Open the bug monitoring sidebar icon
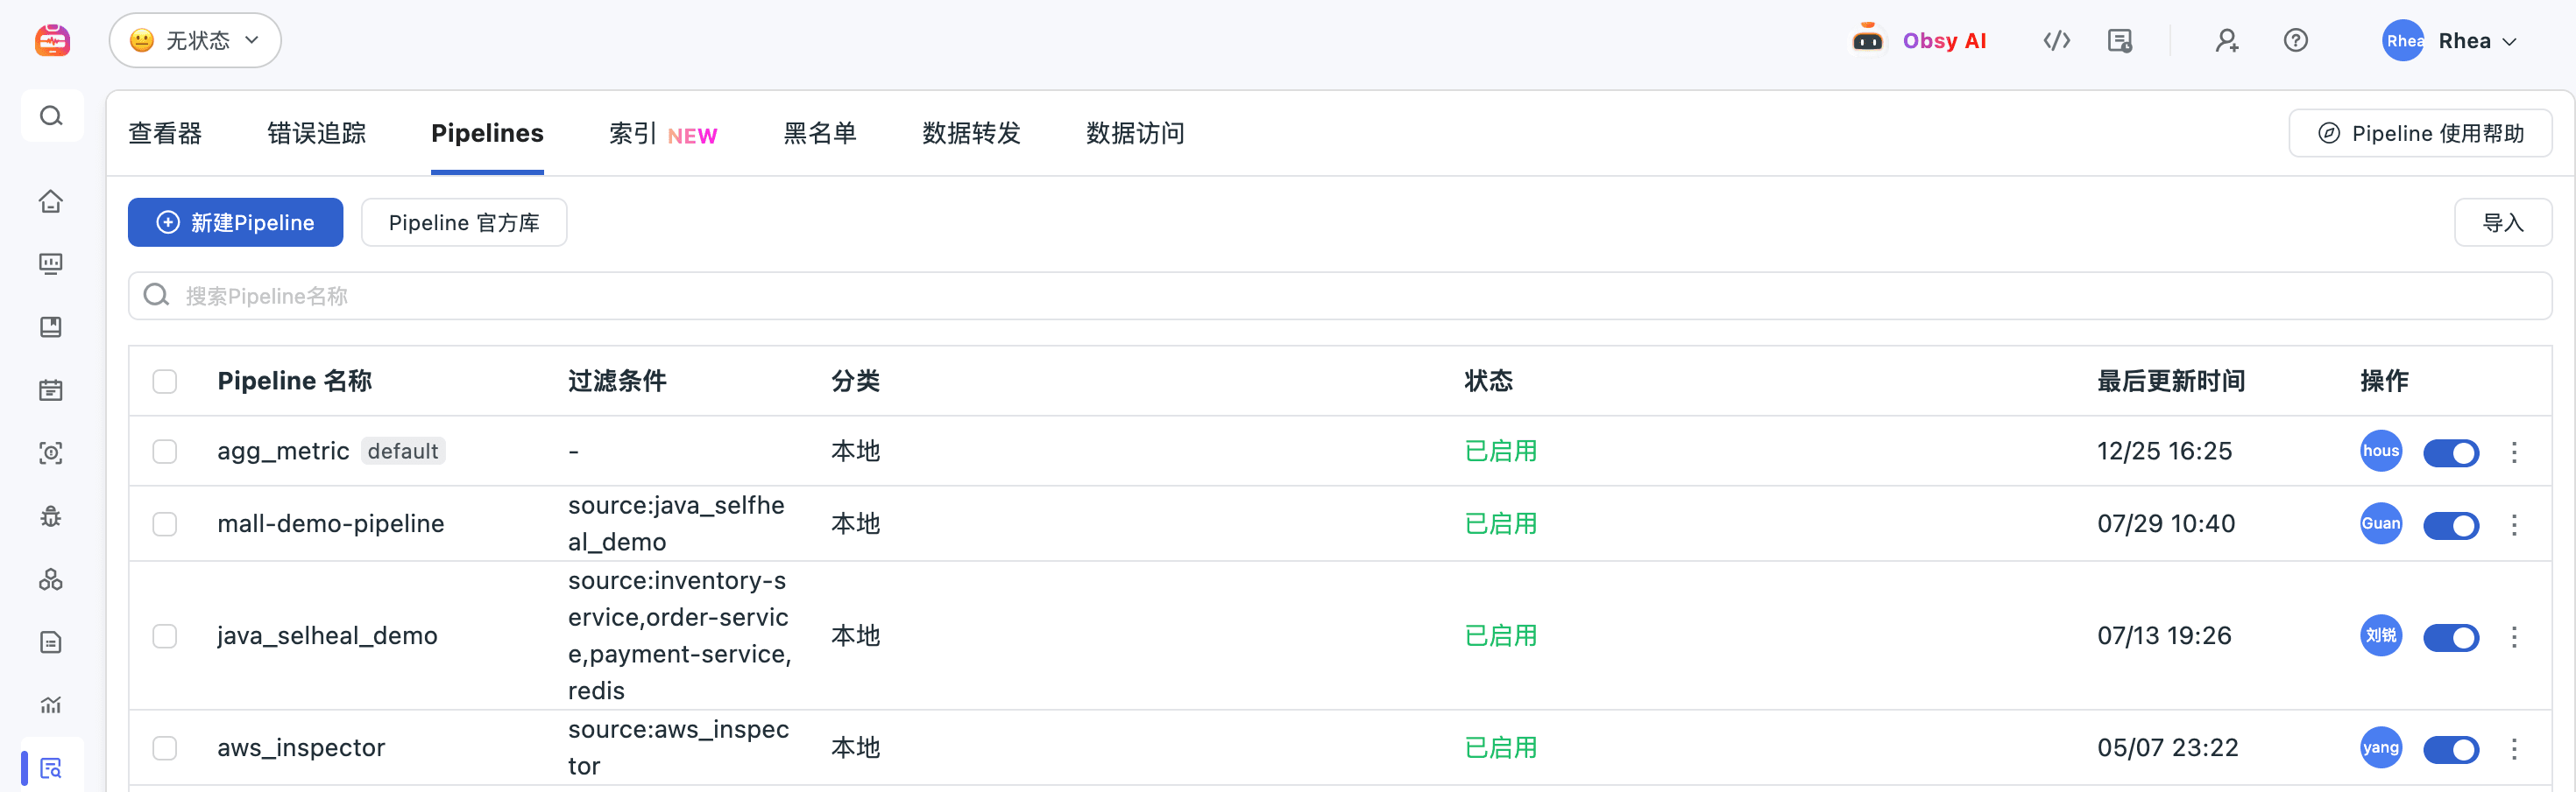Screen dimensions: 2576x792 [51, 516]
